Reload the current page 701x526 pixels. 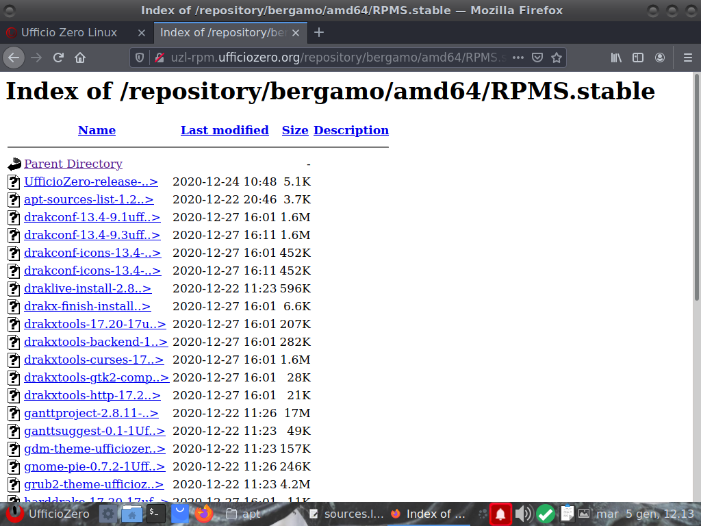(x=59, y=58)
